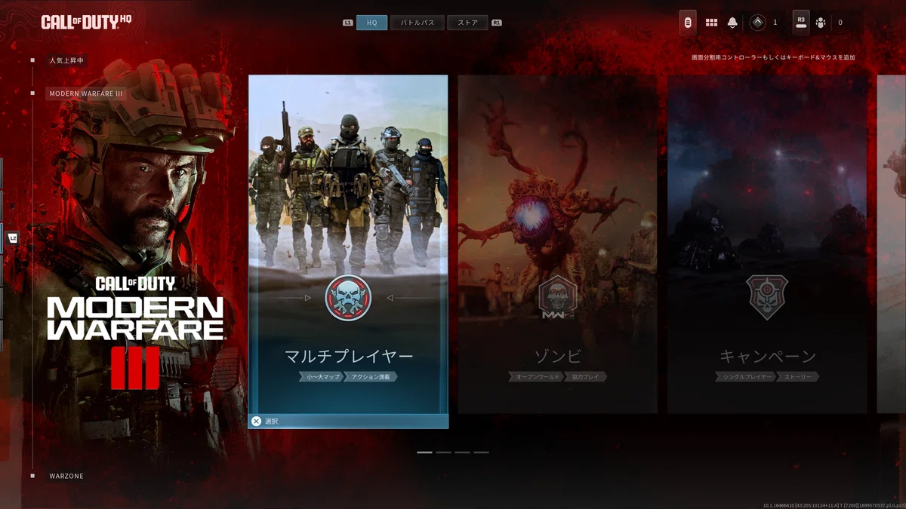
Task: Click the cross button select icon
Action: 257,422
